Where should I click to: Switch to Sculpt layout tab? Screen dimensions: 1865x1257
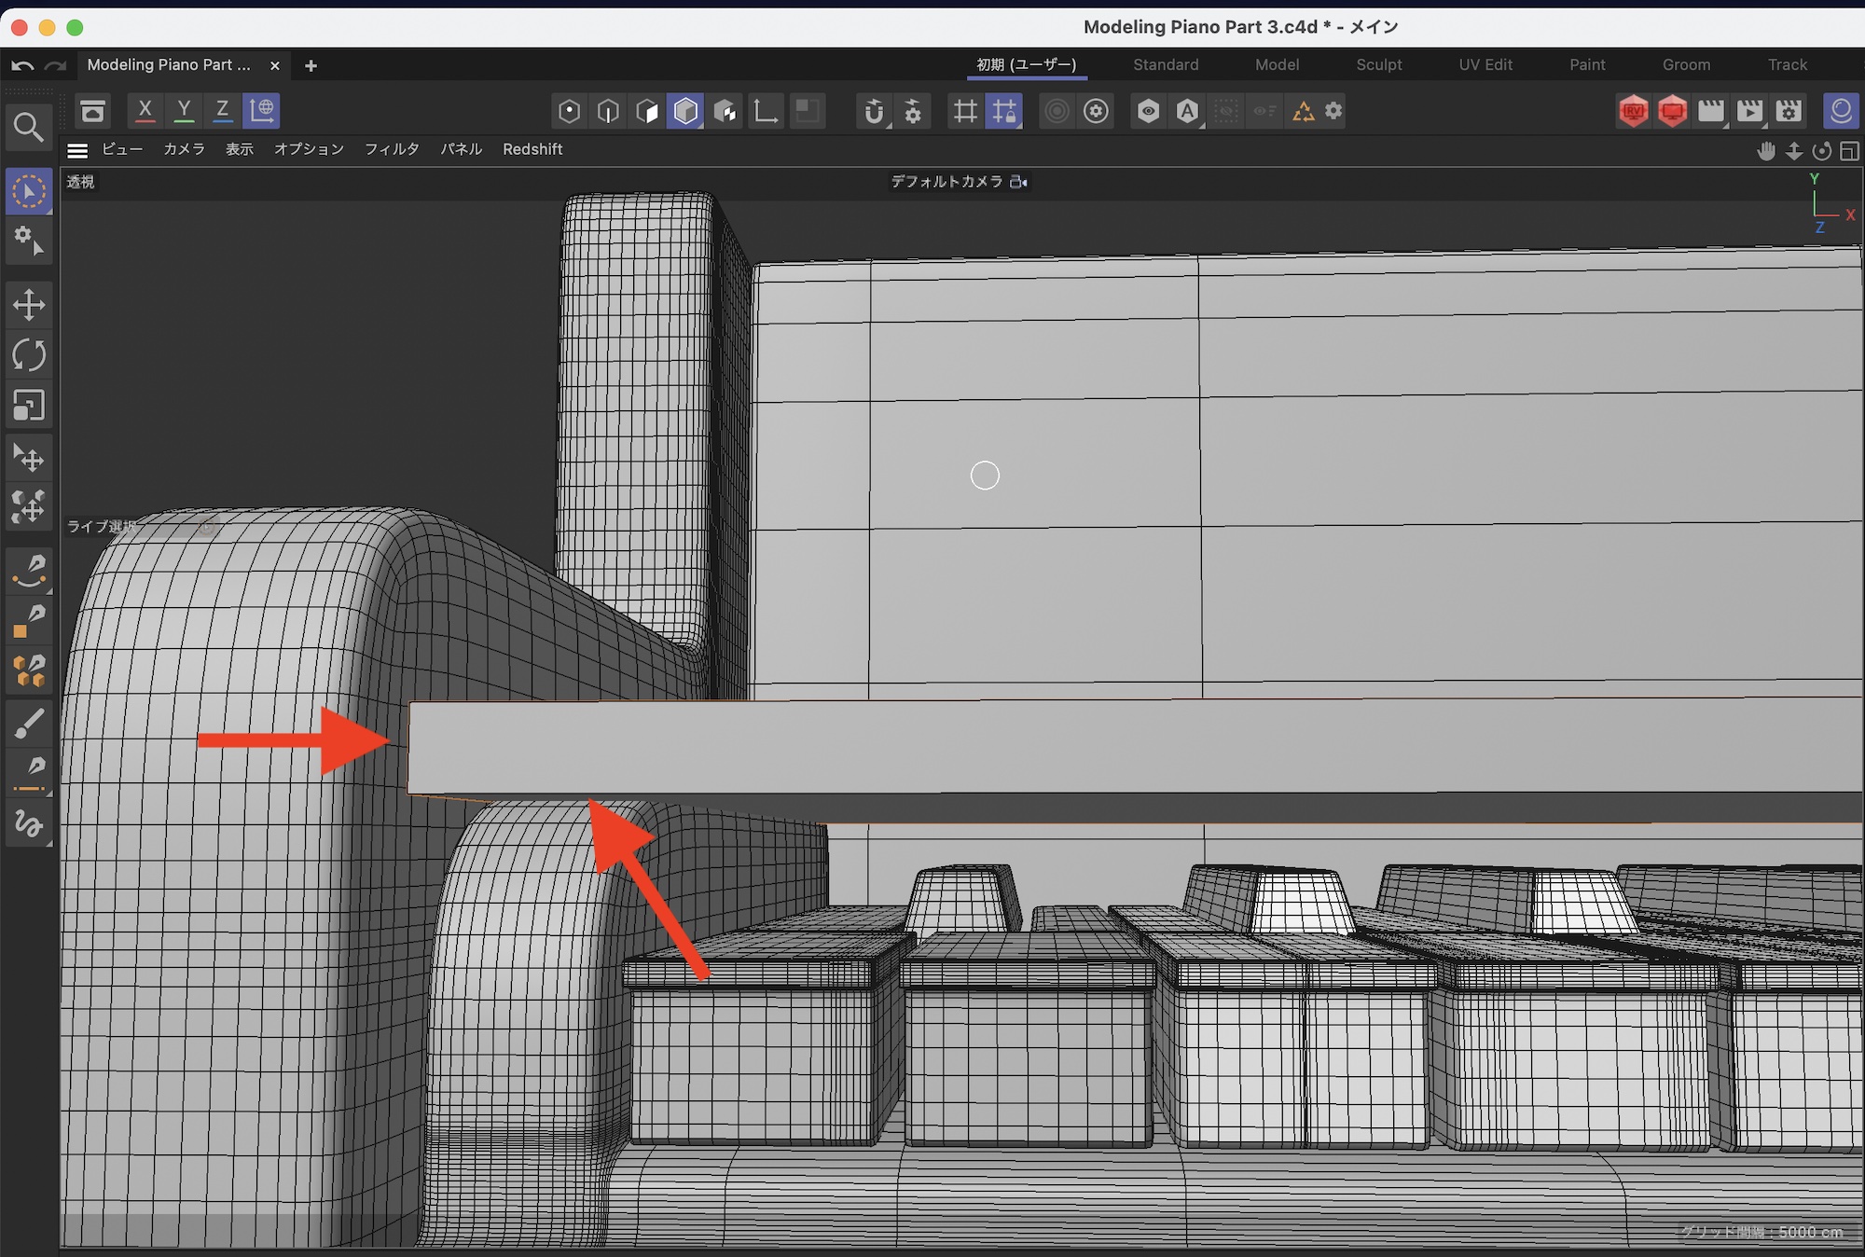1378,64
